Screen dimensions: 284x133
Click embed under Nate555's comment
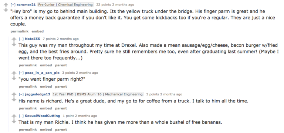(x=46, y=65)
